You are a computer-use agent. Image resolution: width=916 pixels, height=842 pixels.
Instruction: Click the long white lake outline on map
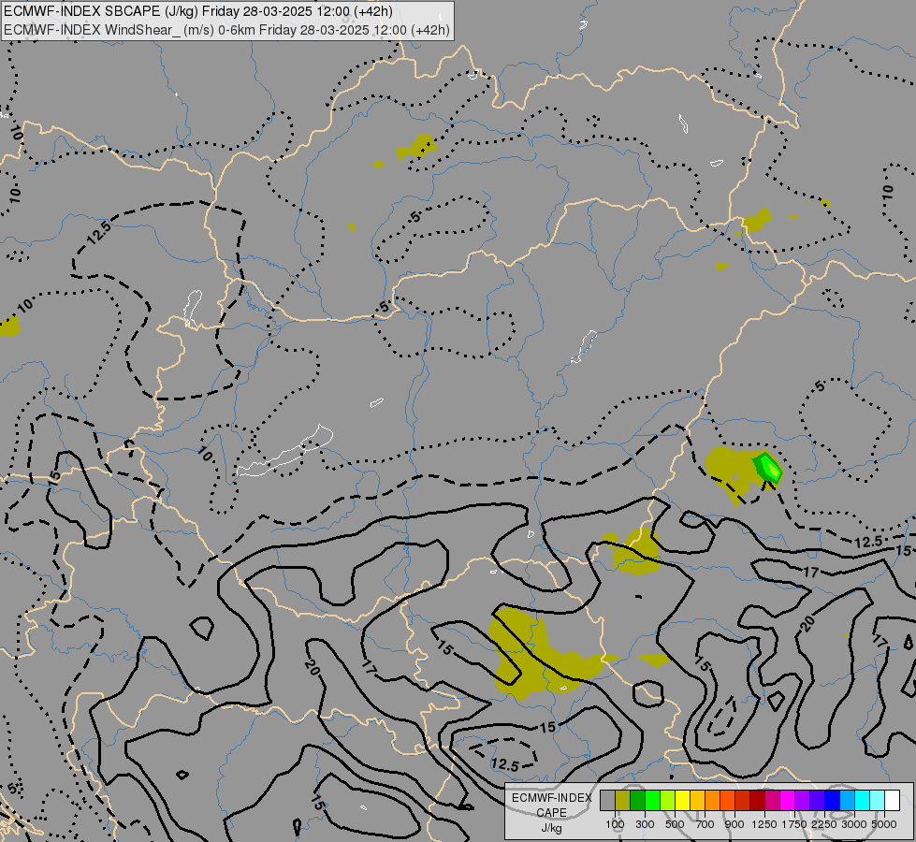click(x=285, y=452)
